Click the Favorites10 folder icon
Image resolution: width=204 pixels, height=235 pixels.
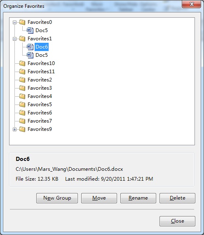coord(22,63)
